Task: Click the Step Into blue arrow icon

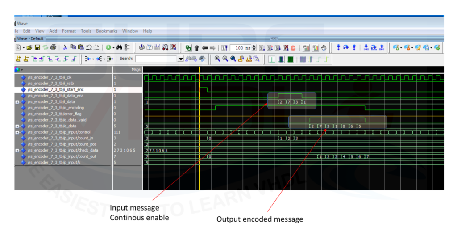Action: tap(338, 47)
